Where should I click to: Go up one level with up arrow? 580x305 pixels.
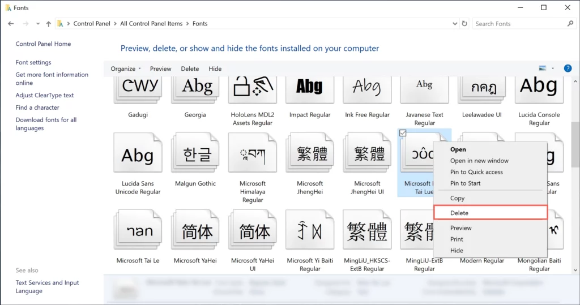tap(49, 24)
